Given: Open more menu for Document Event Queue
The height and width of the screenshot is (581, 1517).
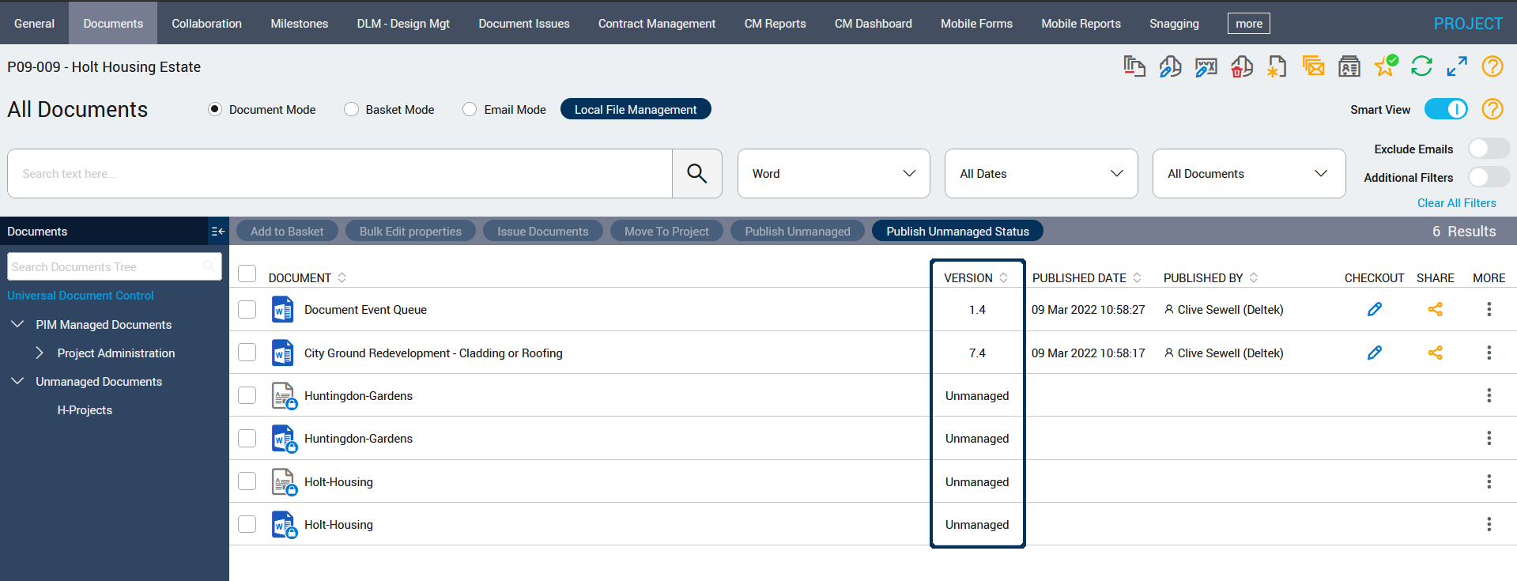Looking at the screenshot, I should [1489, 309].
